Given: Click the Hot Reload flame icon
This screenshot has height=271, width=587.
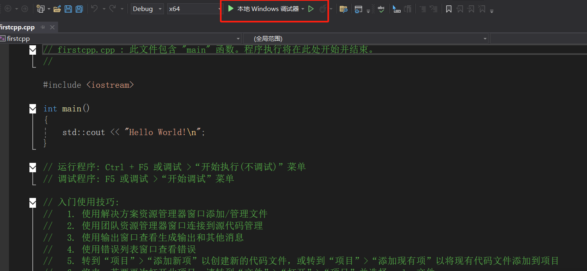Looking at the screenshot, I should pyautogui.click(x=323, y=9).
